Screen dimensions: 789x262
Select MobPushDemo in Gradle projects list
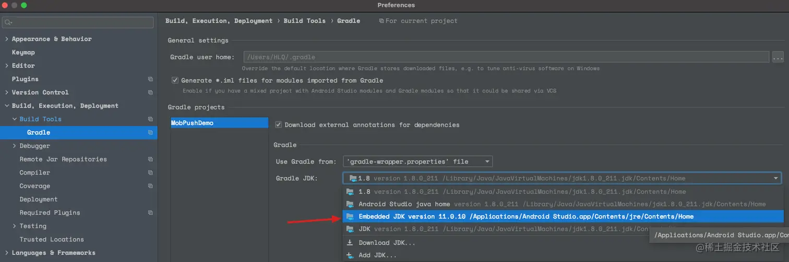[x=192, y=123]
